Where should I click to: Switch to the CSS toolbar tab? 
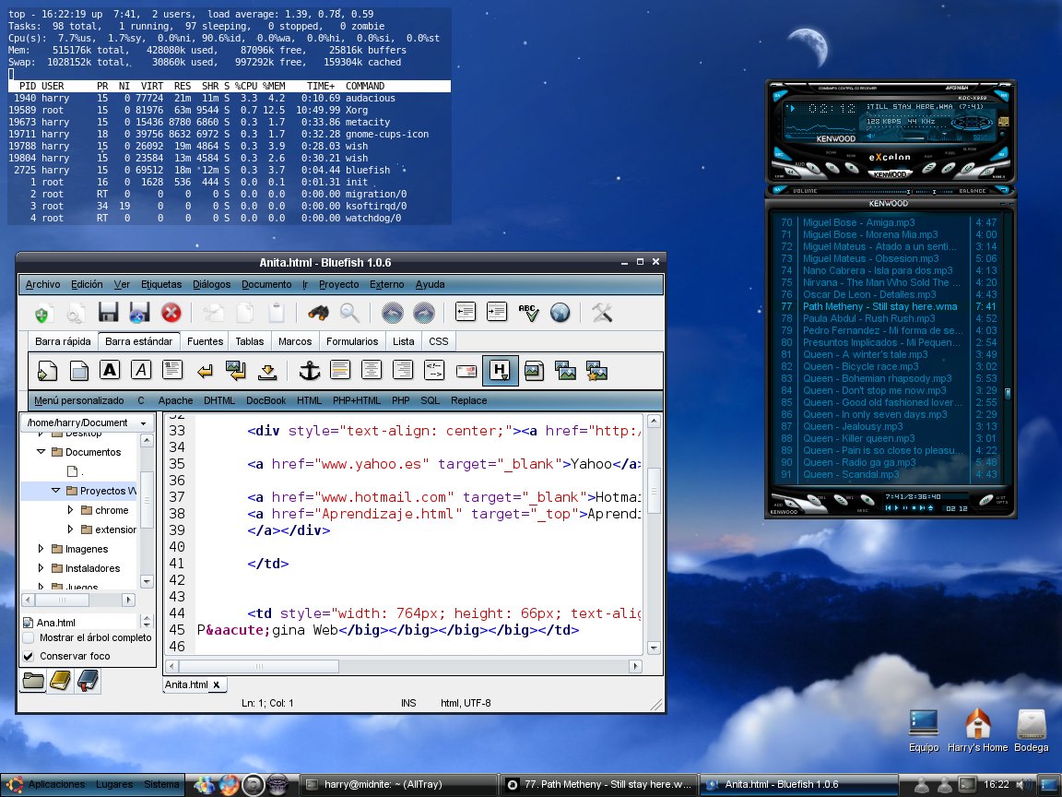click(438, 341)
